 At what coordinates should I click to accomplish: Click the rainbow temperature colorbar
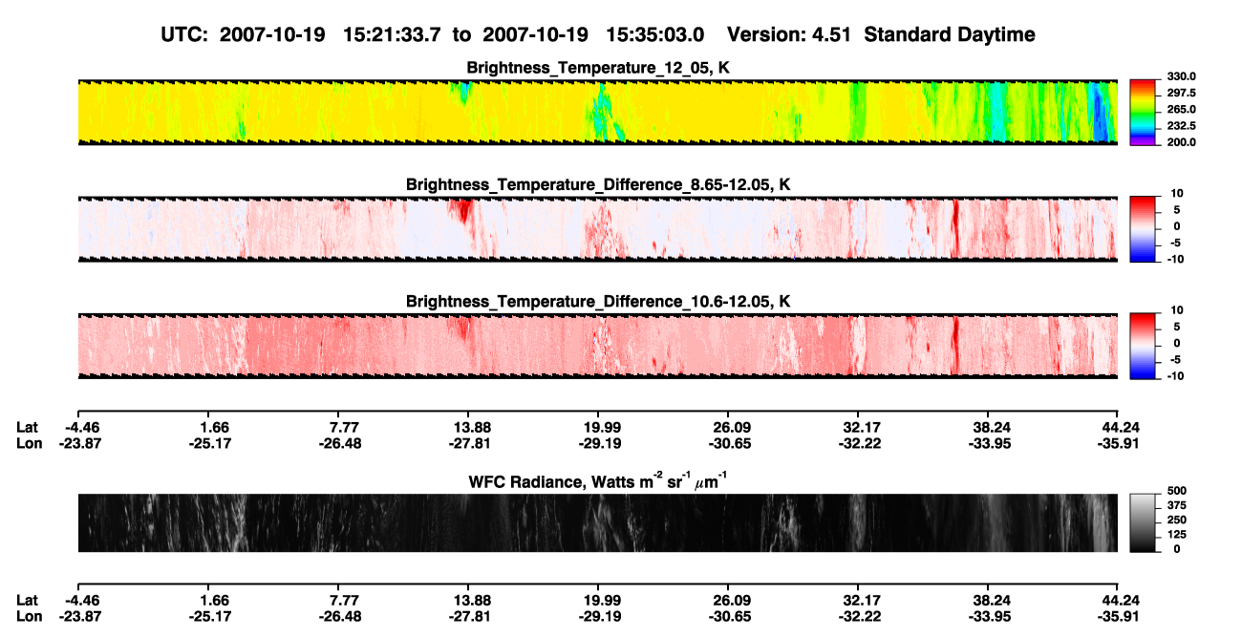click(x=1142, y=113)
